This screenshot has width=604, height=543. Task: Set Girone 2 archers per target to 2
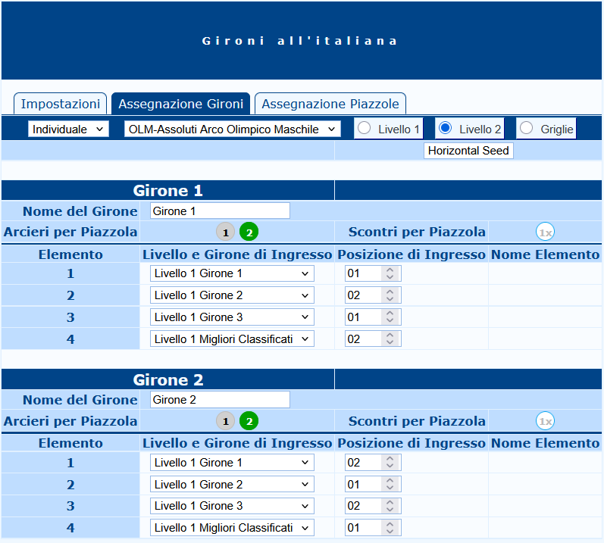[x=249, y=421]
